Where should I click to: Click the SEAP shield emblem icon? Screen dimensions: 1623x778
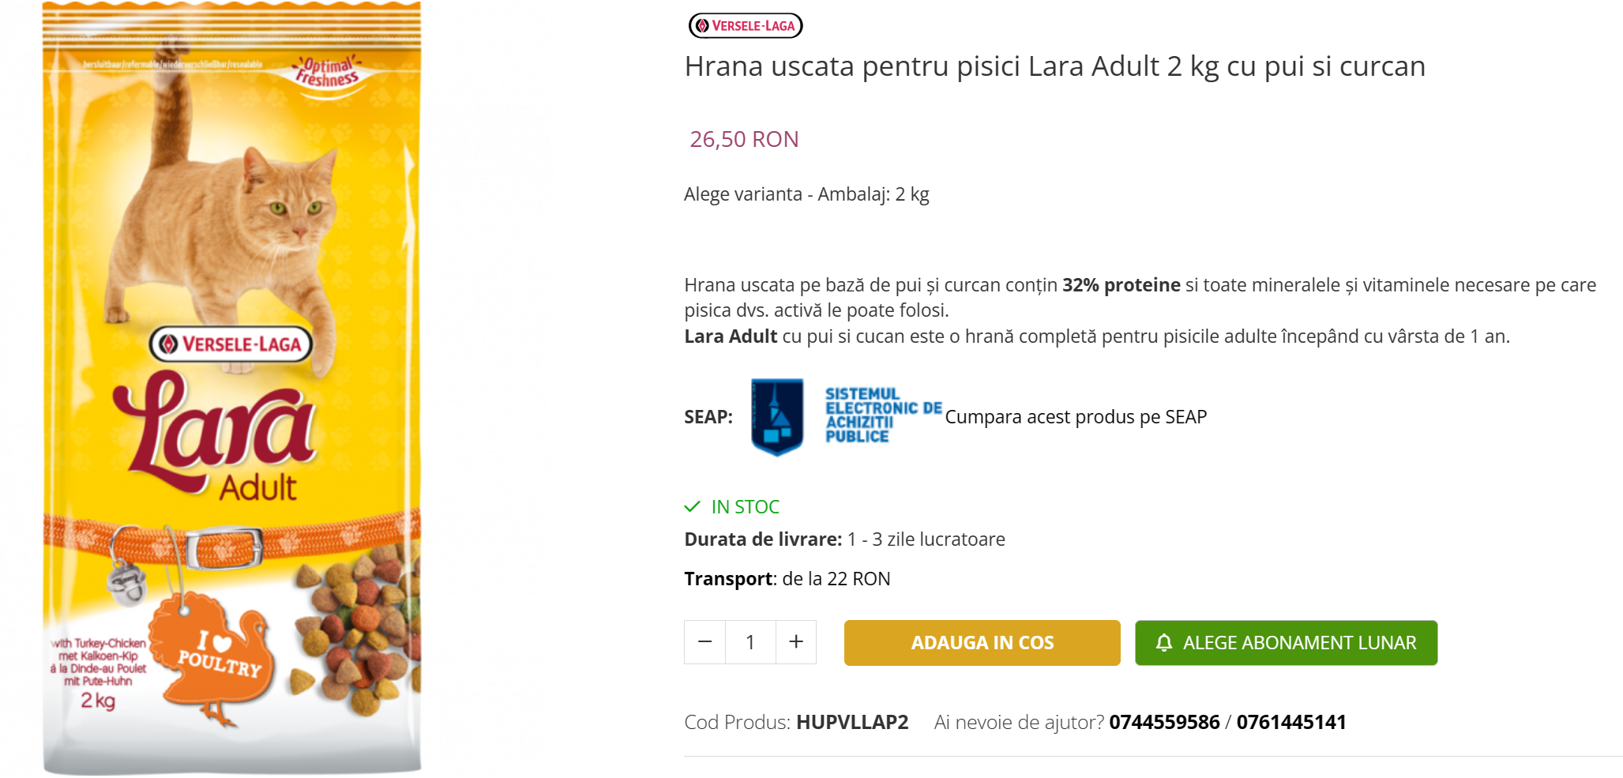(777, 416)
